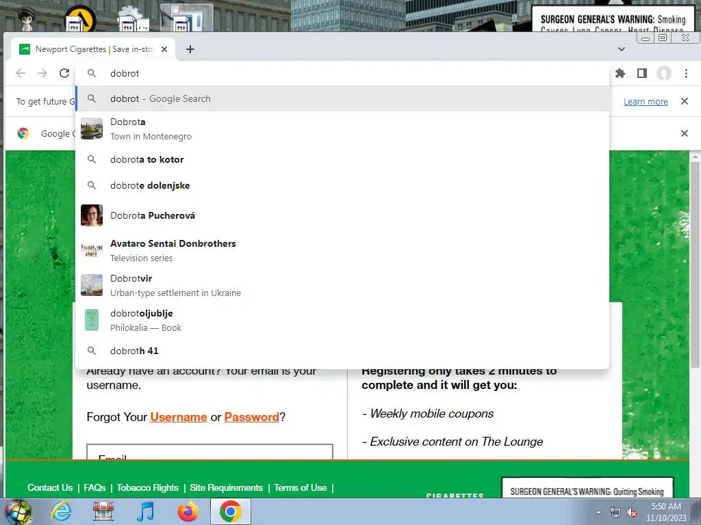Open the music note app on taskbar

click(x=145, y=511)
